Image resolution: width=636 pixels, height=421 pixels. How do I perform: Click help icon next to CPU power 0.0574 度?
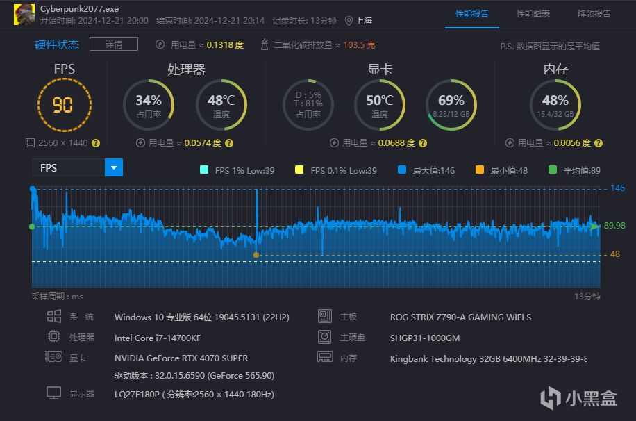click(229, 143)
